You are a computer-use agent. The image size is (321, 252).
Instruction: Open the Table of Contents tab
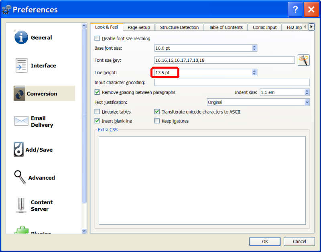226,27
